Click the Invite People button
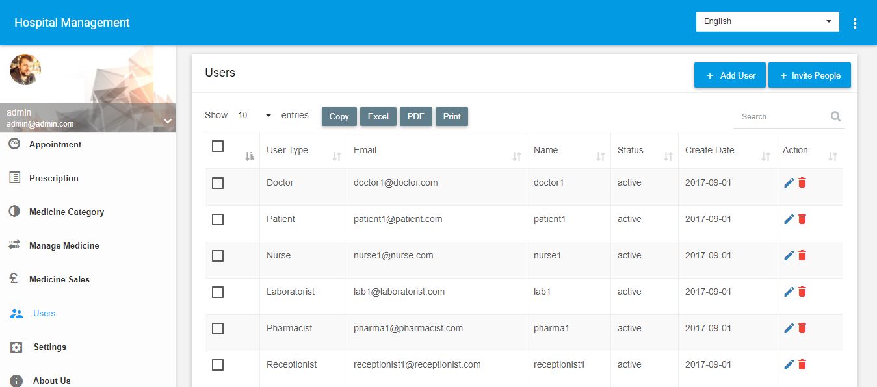Viewport: 877px width, 387px height. click(x=809, y=75)
